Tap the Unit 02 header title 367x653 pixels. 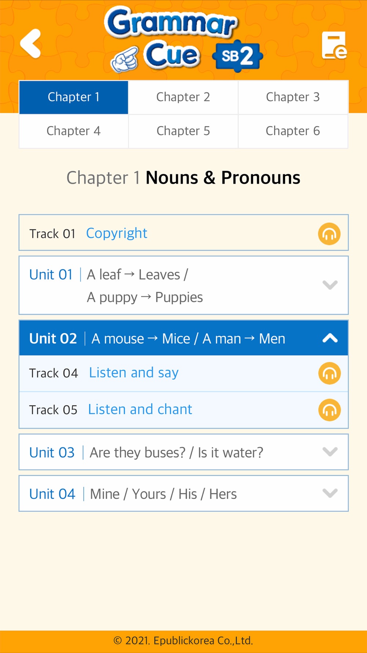click(x=157, y=338)
